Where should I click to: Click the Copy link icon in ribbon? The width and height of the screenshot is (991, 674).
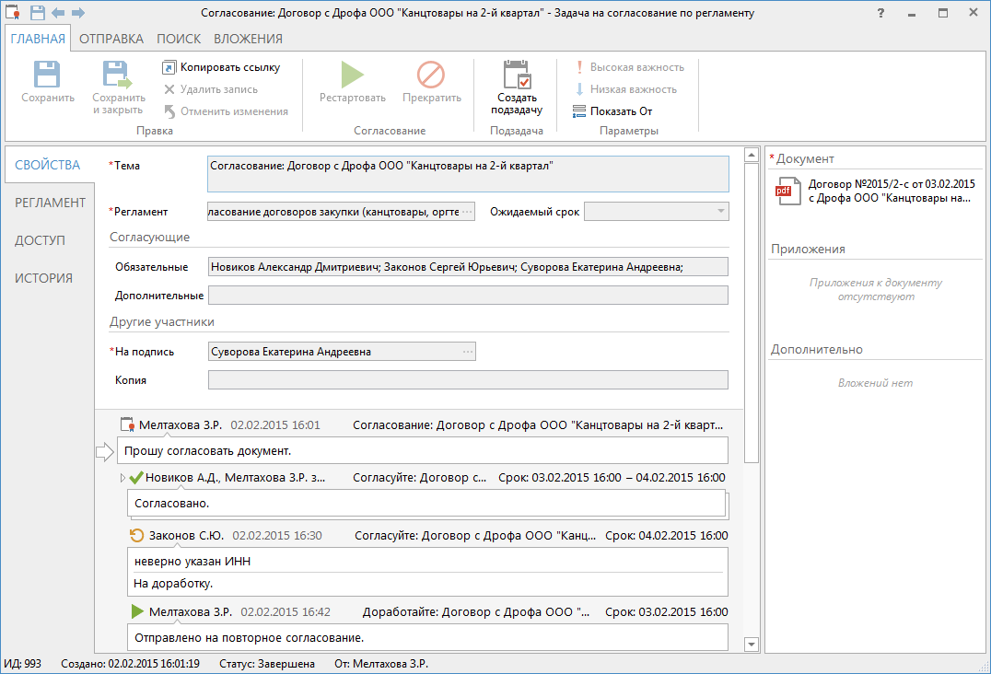click(169, 67)
